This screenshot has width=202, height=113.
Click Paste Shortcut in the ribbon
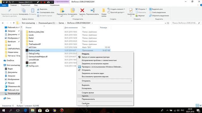click(45, 16)
